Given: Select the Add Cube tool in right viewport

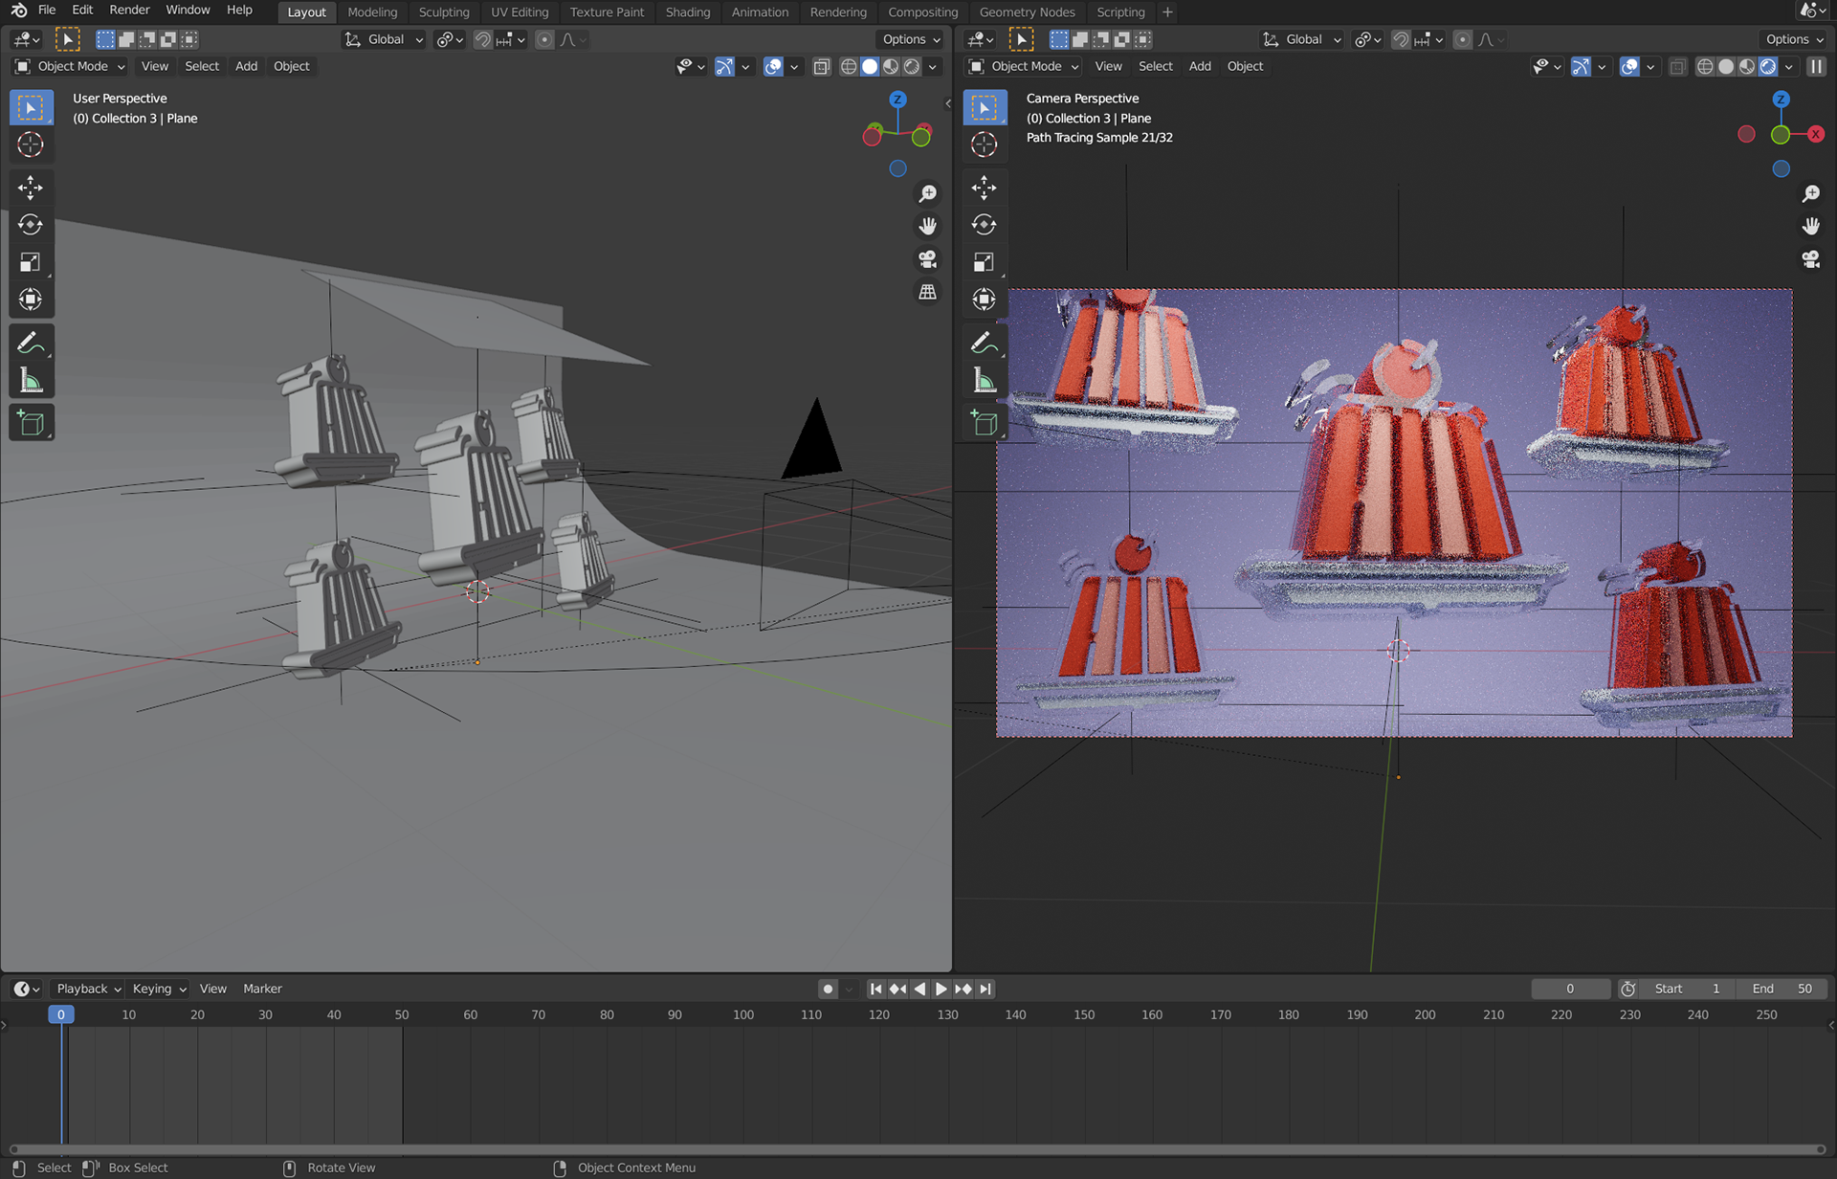Looking at the screenshot, I should click(x=984, y=423).
